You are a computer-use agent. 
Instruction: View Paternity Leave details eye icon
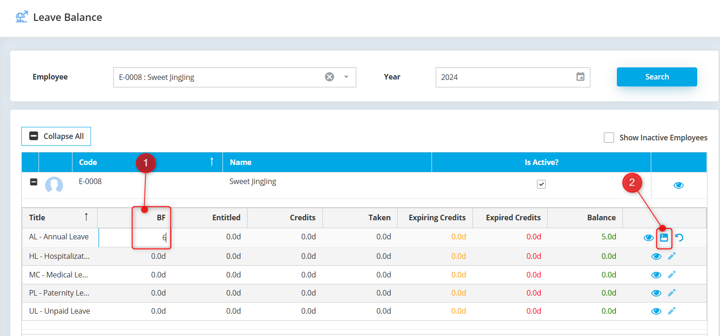(x=656, y=293)
